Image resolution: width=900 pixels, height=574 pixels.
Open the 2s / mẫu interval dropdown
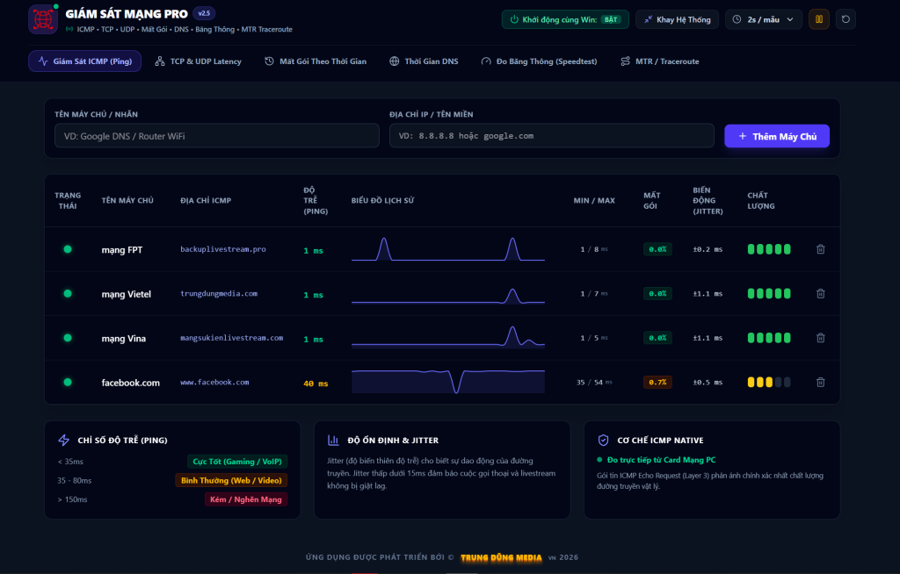click(x=764, y=19)
